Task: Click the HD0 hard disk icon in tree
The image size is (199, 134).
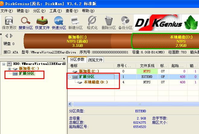Action: (x=9, y=64)
